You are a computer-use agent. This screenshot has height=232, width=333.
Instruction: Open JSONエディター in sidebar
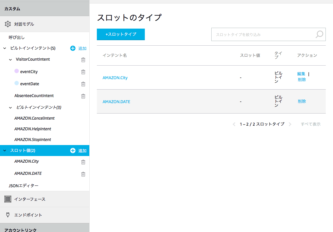(x=23, y=185)
